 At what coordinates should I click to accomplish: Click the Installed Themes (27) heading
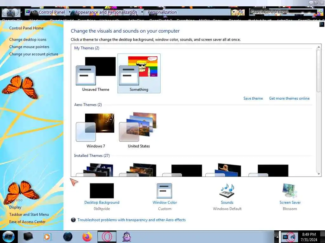(92, 156)
